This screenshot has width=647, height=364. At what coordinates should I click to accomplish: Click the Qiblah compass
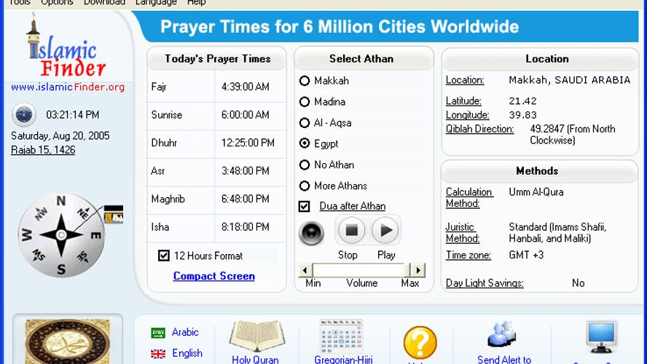(x=61, y=235)
